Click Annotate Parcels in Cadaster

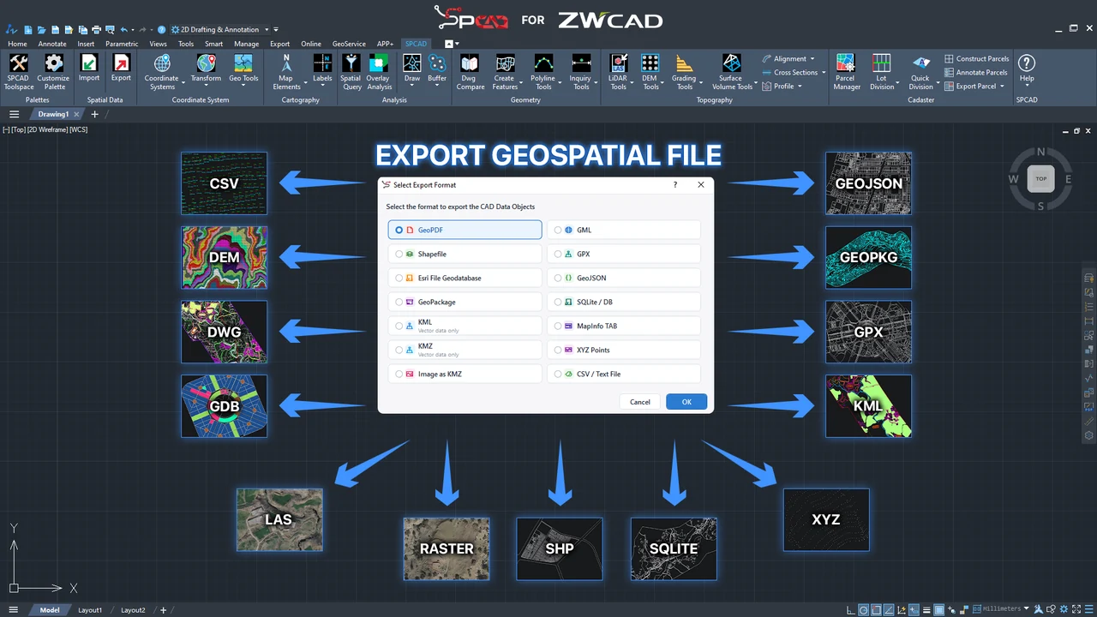[x=977, y=73]
